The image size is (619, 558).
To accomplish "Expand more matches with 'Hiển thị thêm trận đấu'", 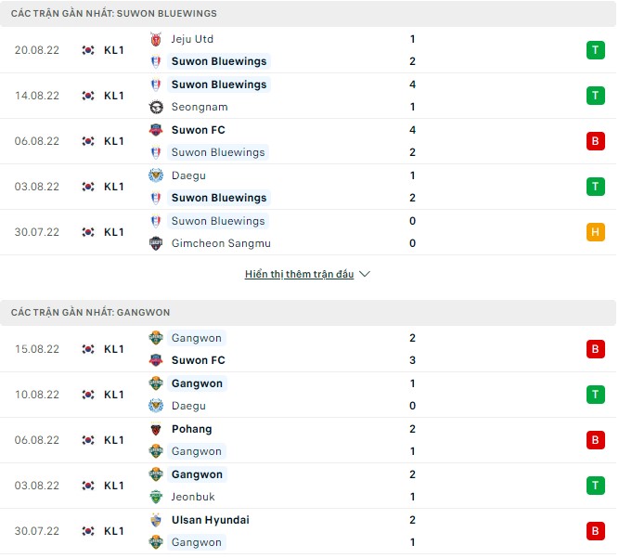I will (x=300, y=275).
